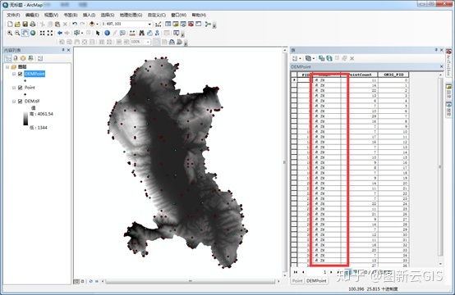Click the Full Extent globe icon
Image resolution: width=455 pixels, height=295 pixels.
coord(33,33)
